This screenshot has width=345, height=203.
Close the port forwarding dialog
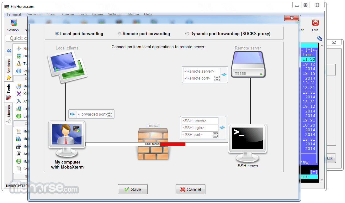[292, 18]
